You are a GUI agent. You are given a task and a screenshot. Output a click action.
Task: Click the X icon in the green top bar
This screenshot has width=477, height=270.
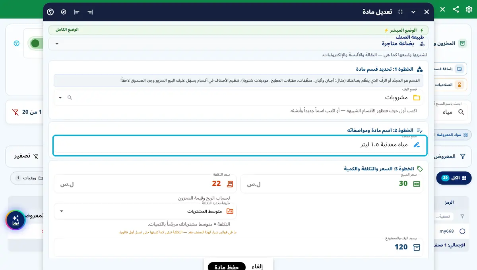[443, 9]
